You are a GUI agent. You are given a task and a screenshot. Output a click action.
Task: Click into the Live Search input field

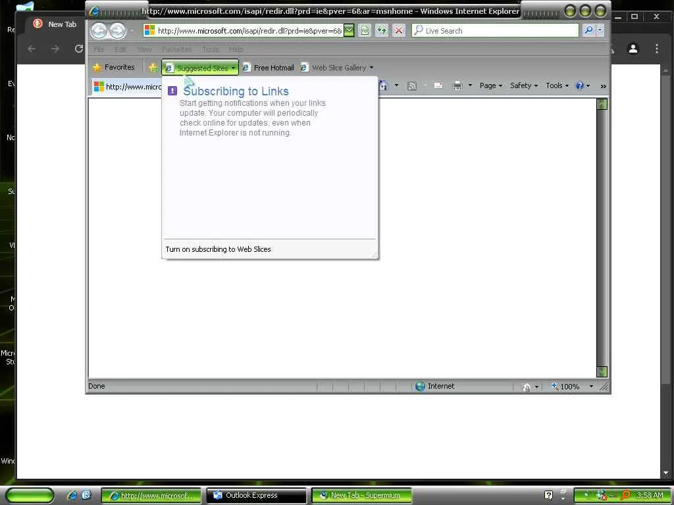501,30
